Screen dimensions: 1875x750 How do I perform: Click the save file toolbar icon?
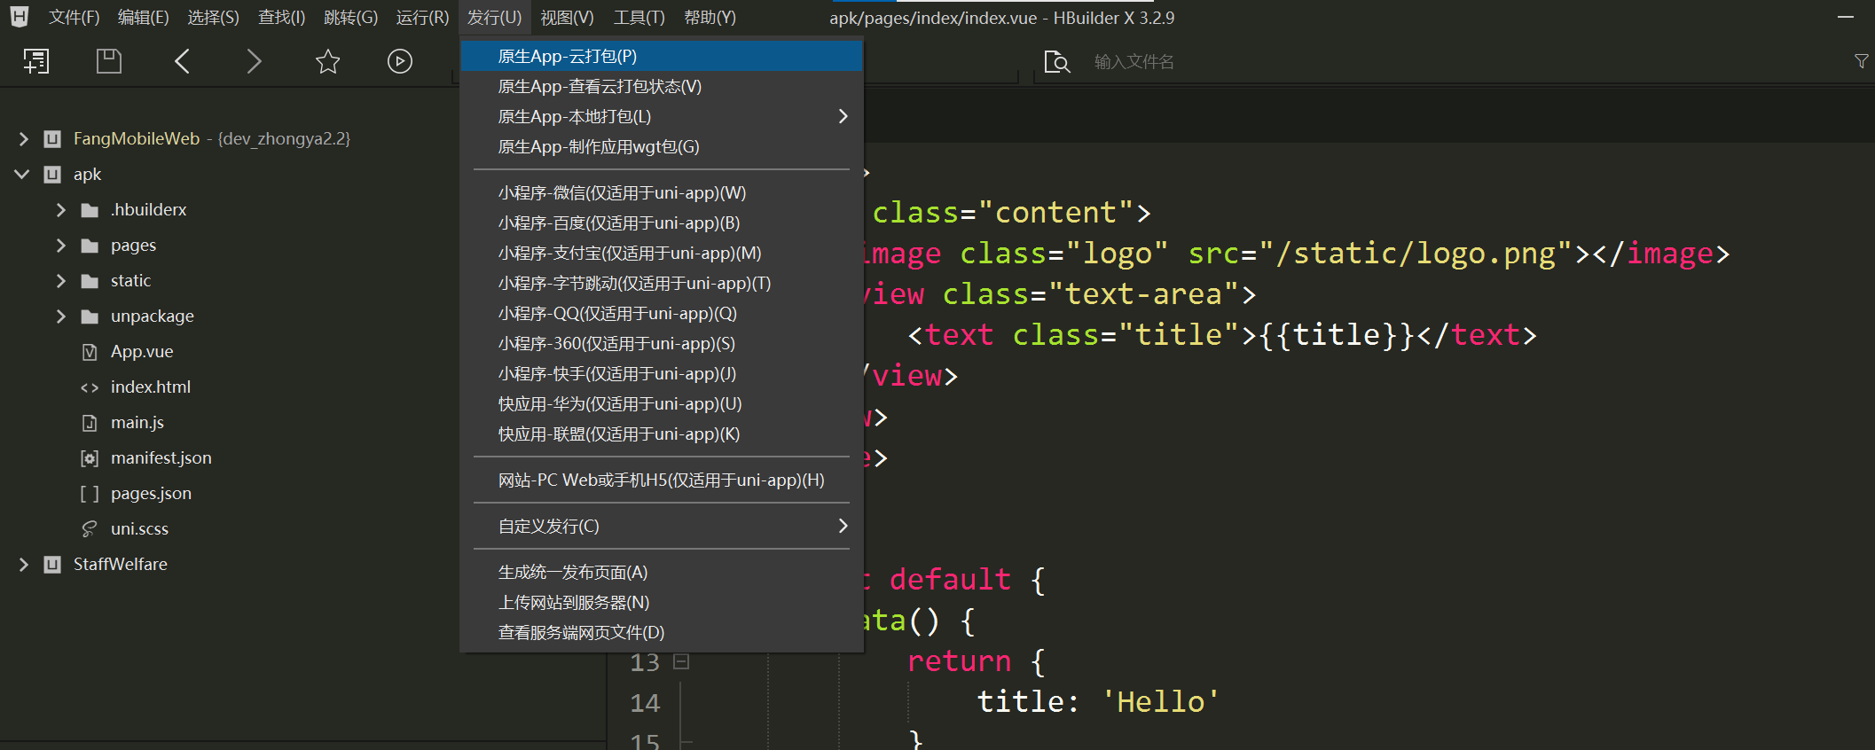coord(108,61)
